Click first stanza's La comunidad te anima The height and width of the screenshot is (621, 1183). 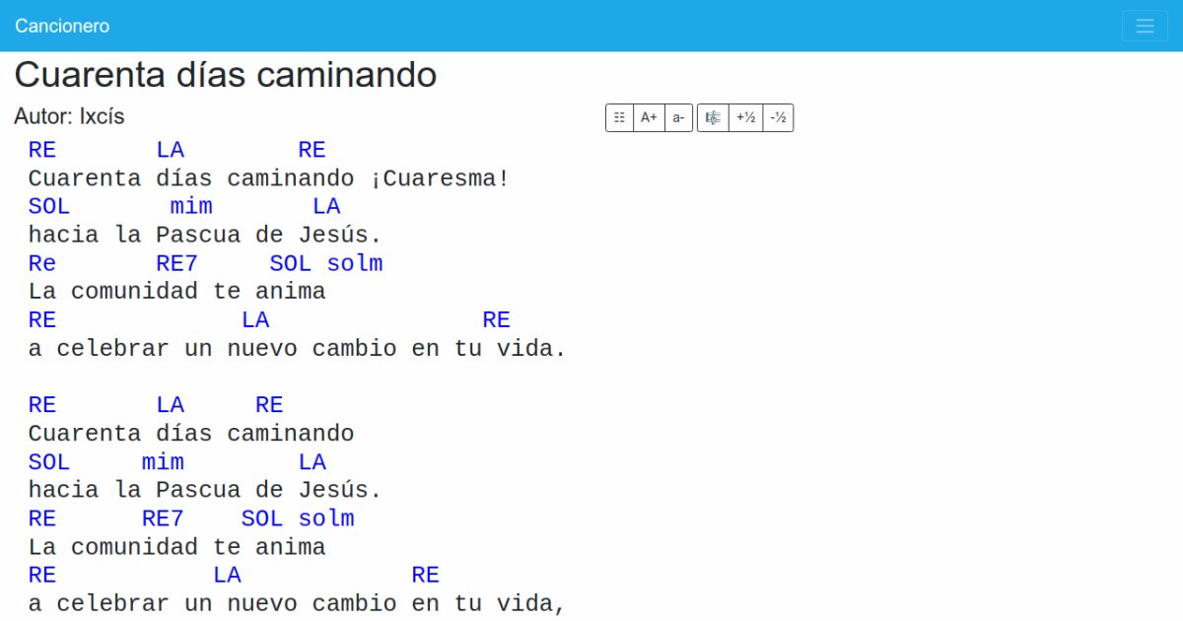(x=176, y=293)
